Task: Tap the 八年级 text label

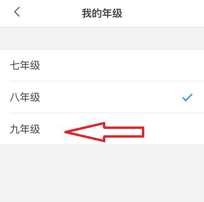Action: (x=25, y=97)
